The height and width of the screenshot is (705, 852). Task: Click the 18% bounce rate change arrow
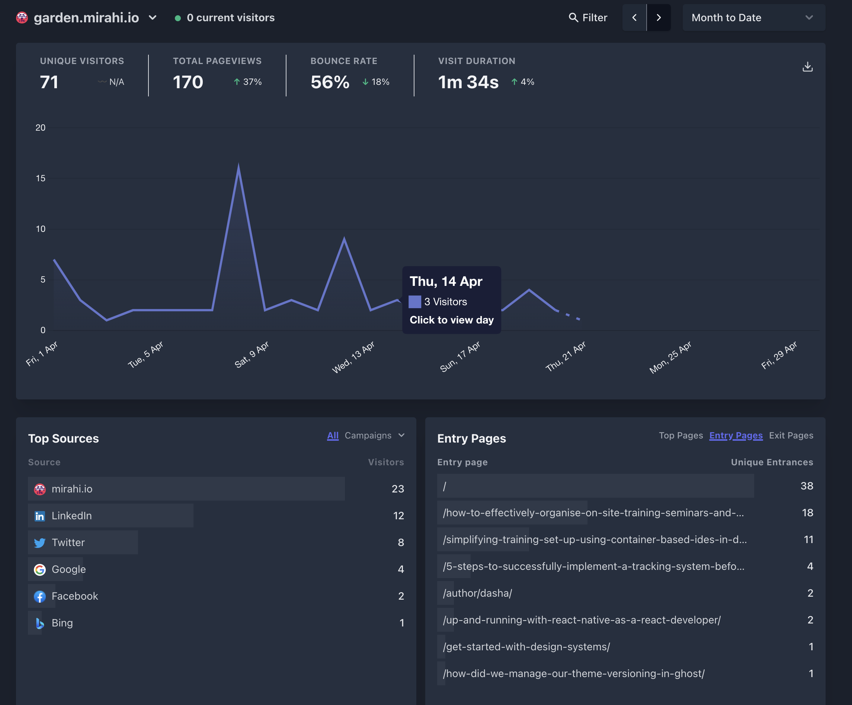coord(366,82)
